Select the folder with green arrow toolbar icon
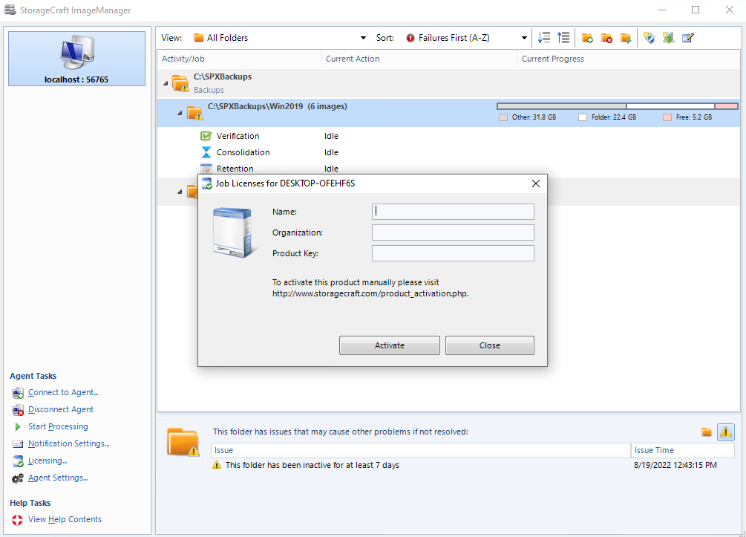Screen dimensions: 746x537 tap(625, 37)
